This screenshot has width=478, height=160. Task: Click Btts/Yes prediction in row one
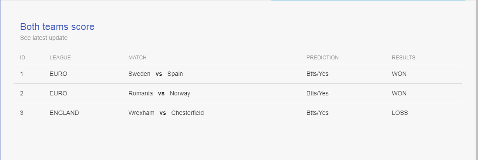(317, 74)
